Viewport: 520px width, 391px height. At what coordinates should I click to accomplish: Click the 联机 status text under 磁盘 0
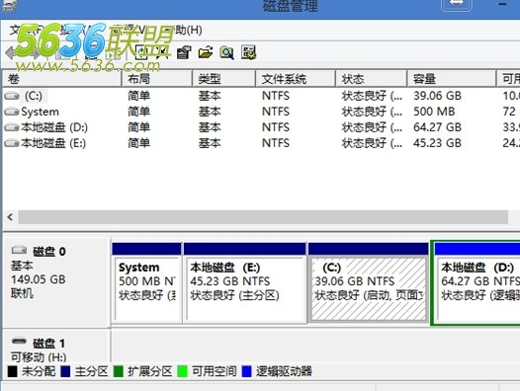[x=22, y=293]
